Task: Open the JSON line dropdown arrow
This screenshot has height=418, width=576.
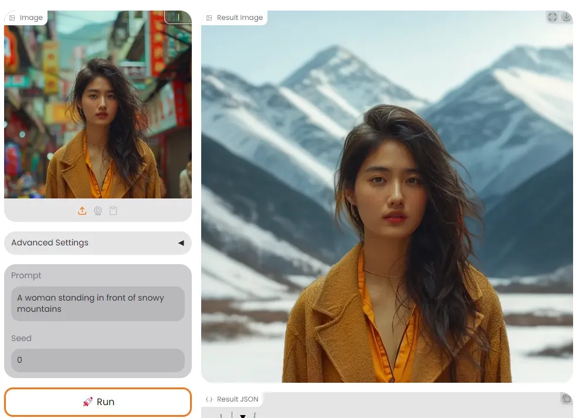Action: pos(243,416)
